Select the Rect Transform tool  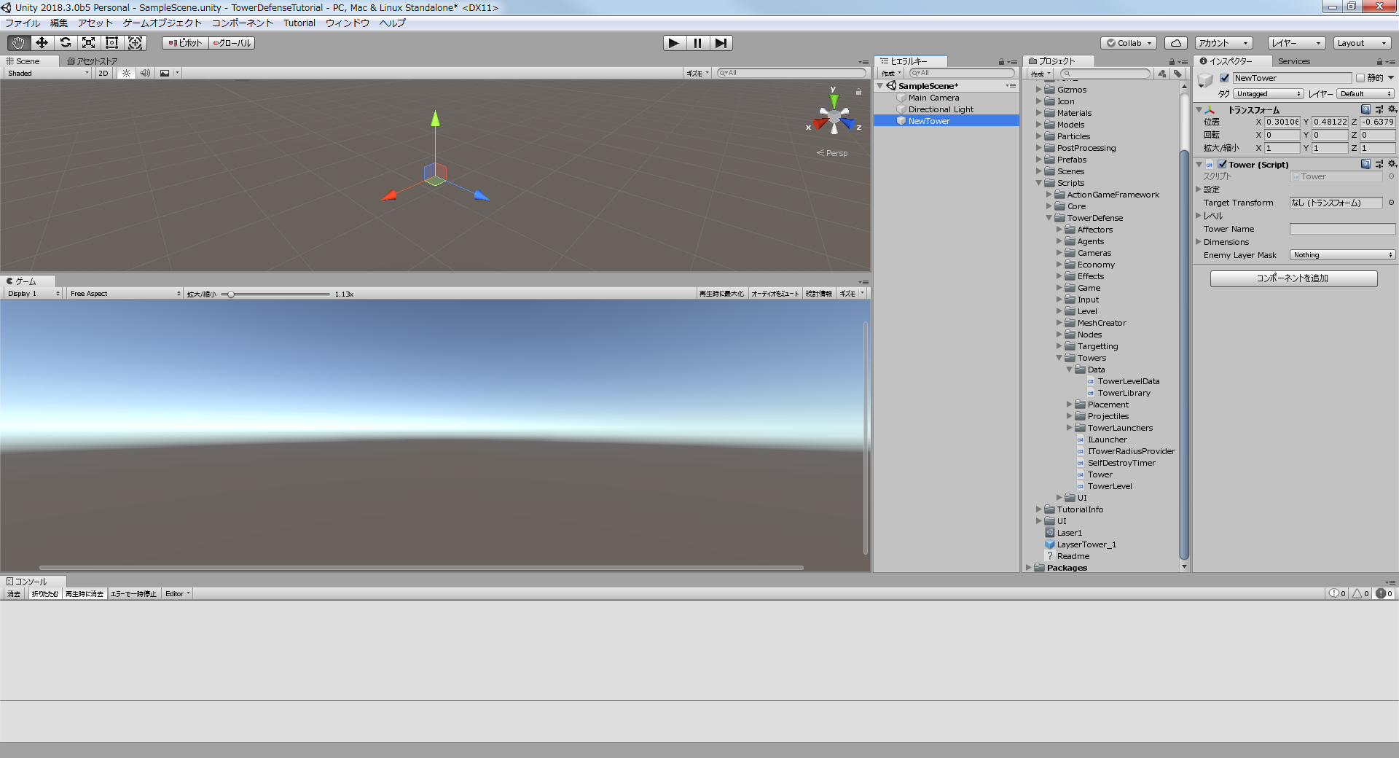[x=111, y=43]
